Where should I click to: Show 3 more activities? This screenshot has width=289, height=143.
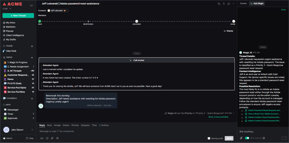218,117
